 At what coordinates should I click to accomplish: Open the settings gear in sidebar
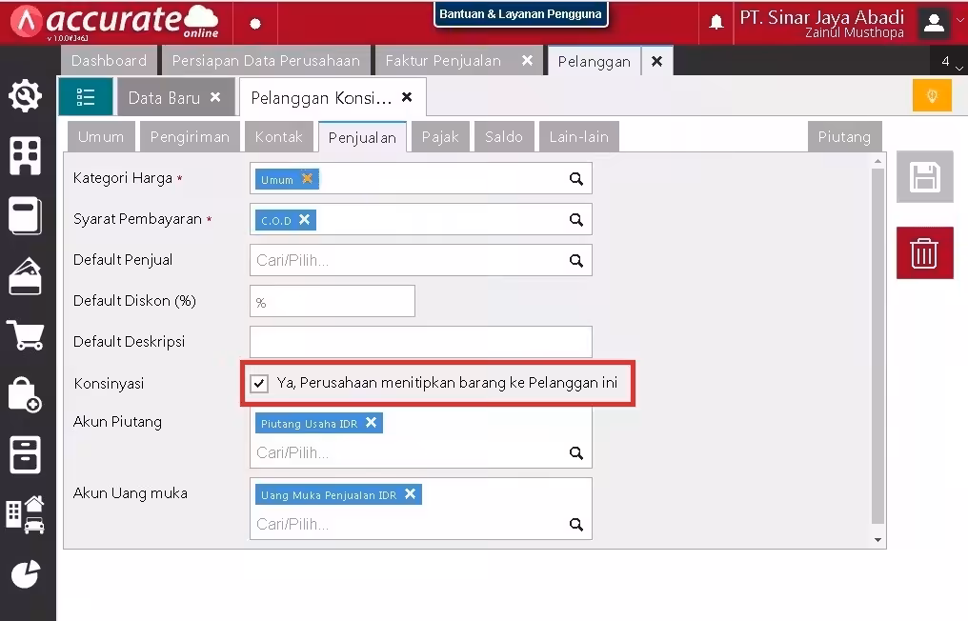(26, 95)
